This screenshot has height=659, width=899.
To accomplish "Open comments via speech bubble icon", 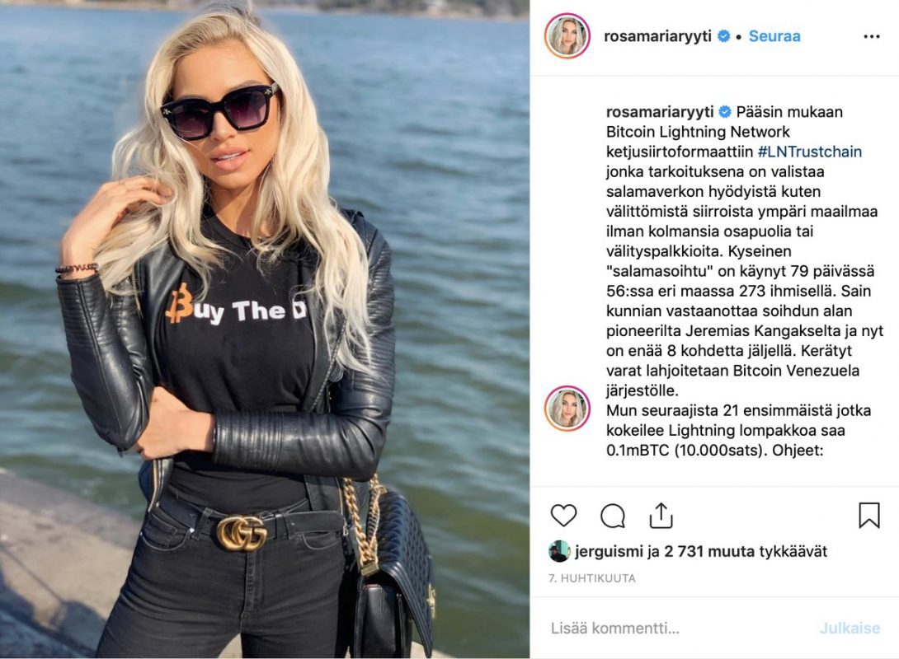I will tap(612, 516).
